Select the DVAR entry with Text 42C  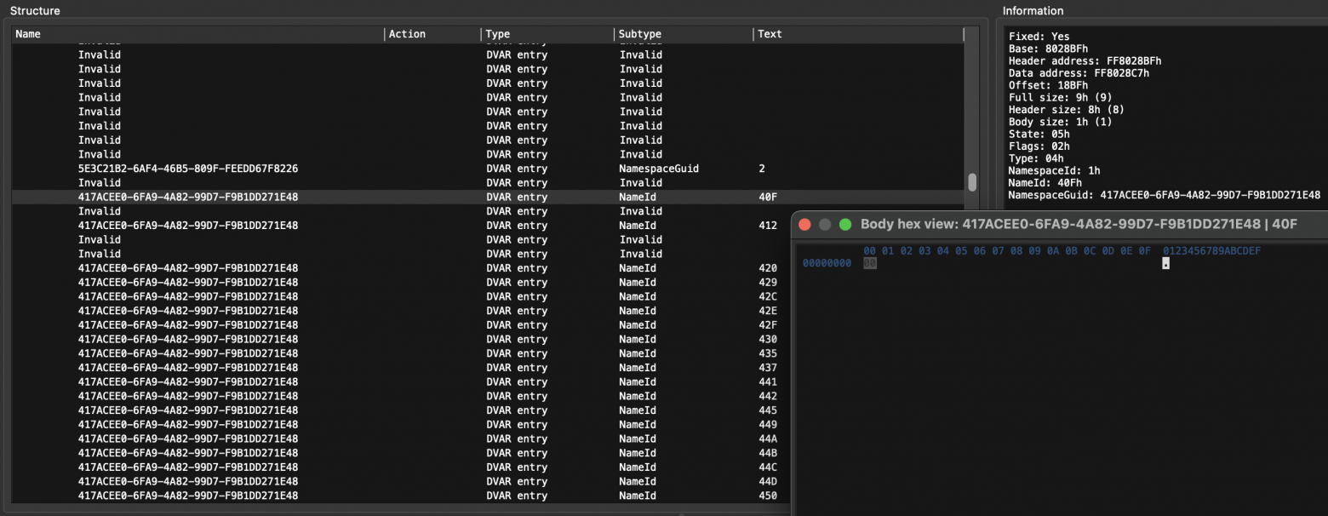[x=402, y=296]
